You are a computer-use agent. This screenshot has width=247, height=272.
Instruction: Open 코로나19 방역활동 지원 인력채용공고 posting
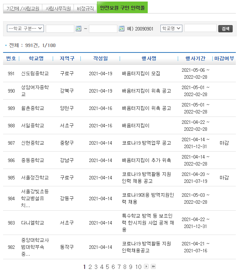point(146,247)
